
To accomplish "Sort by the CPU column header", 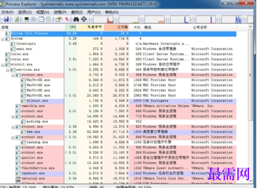I will pos(71,27).
